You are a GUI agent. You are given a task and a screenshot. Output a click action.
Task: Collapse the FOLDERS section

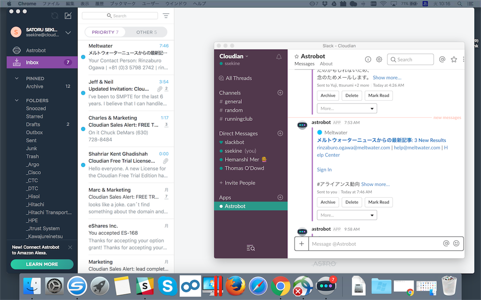point(16,100)
